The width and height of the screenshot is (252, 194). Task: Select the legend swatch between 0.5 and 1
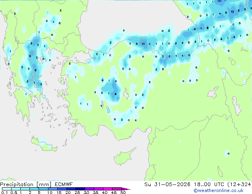click(x=16, y=189)
